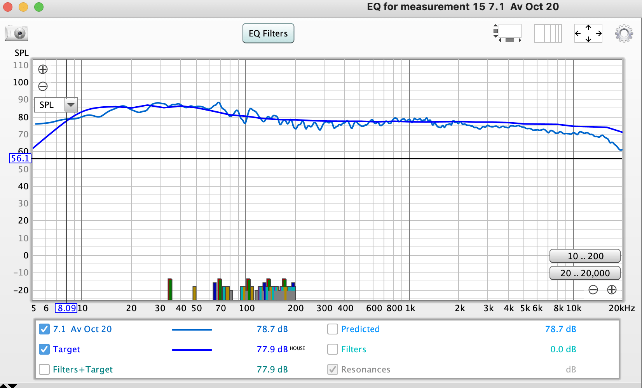Click the green macOS zoom window button
The image size is (642, 388).
coord(39,7)
